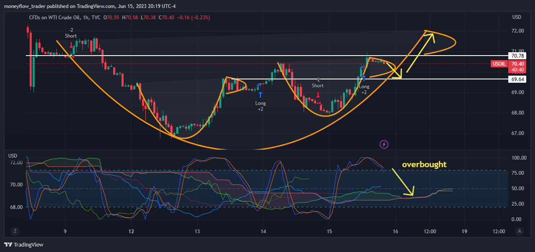Image resolution: width=535 pixels, height=252 pixels.
Task: Click 69.00 on the main price axis
Action: pyautogui.click(x=518, y=92)
